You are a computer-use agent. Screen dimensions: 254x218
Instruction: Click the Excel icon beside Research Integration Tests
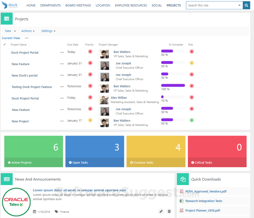pos(182,201)
